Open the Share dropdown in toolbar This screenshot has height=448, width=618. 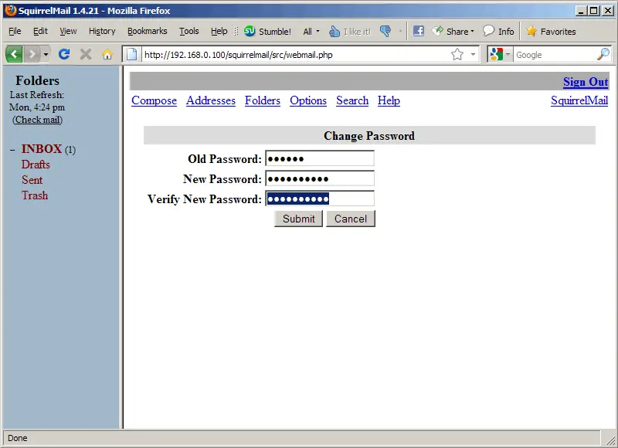[x=453, y=31]
